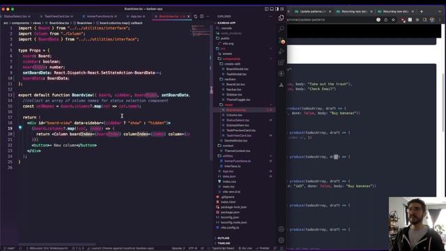Switch to App.tsx editor tab
446x251 pixels.
(x=136, y=17)
